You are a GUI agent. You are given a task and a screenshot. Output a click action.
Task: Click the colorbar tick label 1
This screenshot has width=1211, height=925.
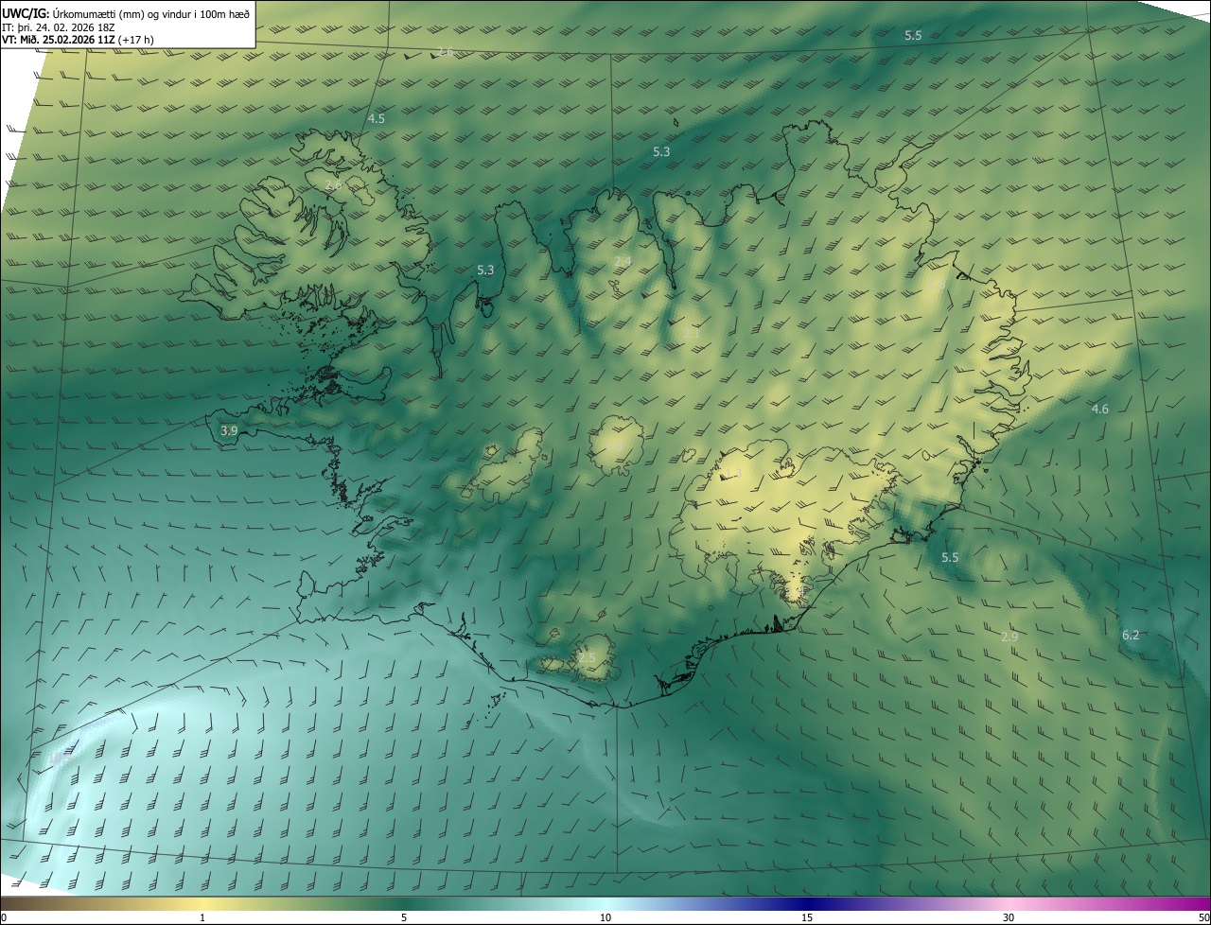coord(202,918)
